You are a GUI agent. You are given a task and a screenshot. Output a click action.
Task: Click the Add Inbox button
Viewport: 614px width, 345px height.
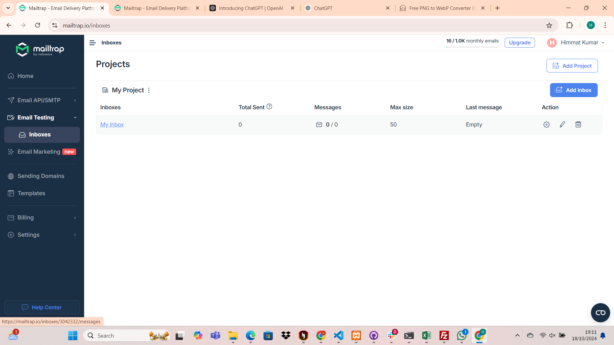pos(574,90)
